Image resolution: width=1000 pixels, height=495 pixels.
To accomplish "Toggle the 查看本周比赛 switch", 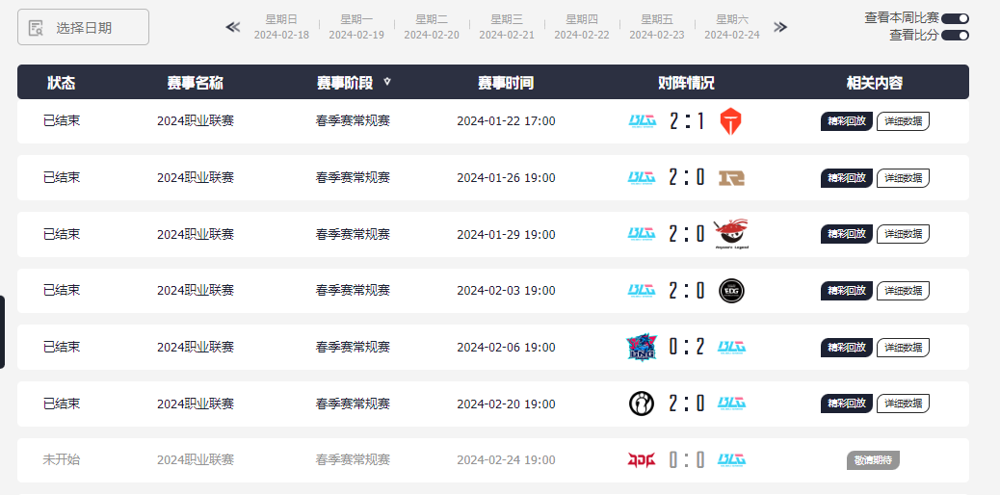I will 955,18.
